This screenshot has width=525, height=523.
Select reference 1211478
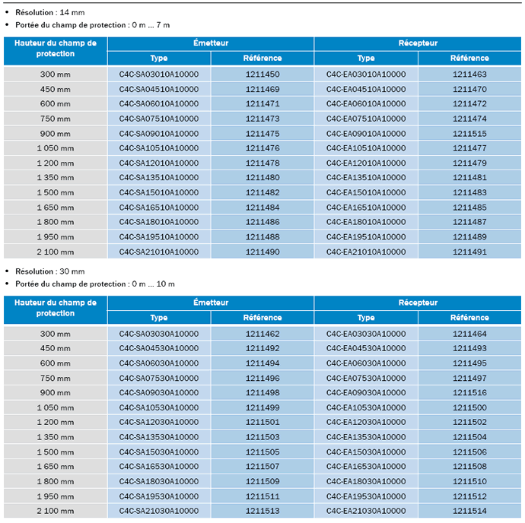[x=262, y=163]
